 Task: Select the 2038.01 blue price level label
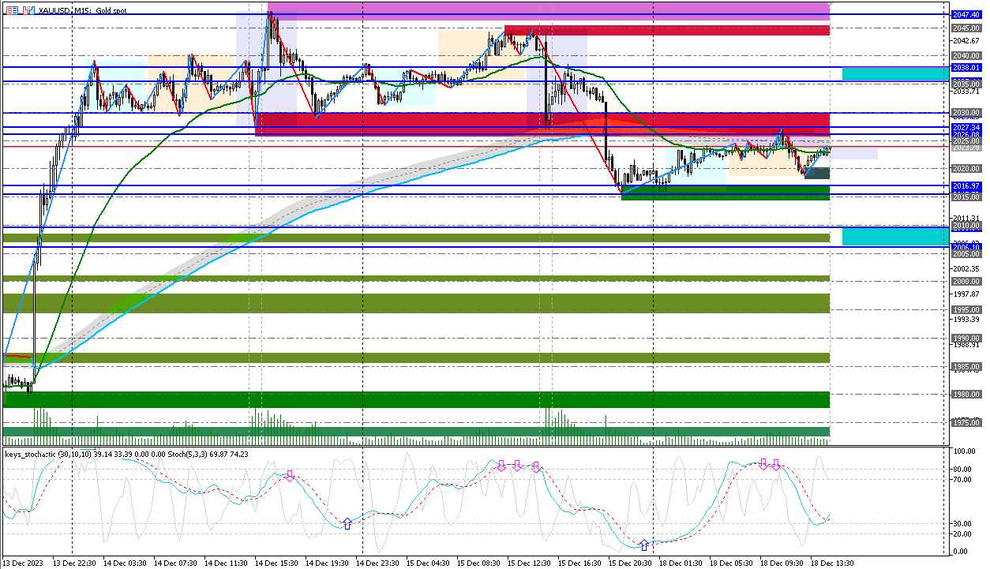[x=966, y=68]
